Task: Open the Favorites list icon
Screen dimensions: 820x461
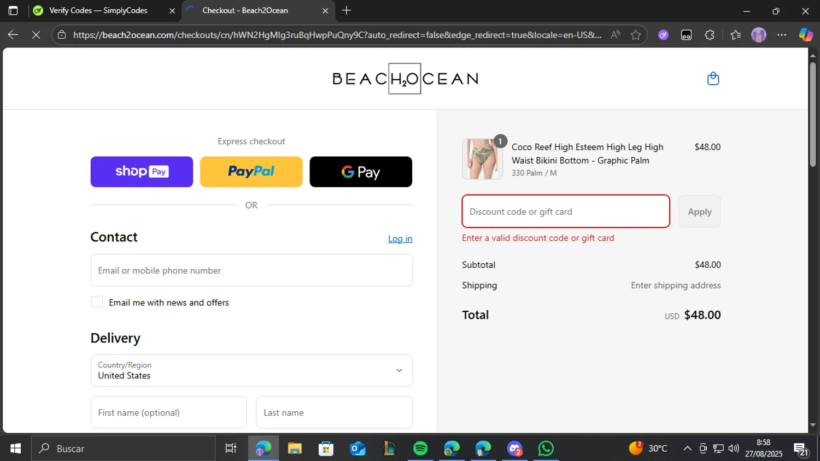Action: (x=735, y=35)
